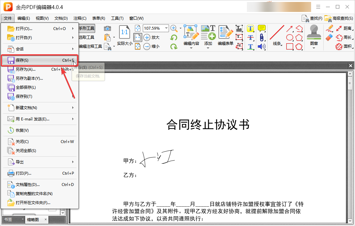The height and width of the screenshot is (226, 355).
Task: Click the vertical scrollbar of document
Action: [x=350, y=145]
